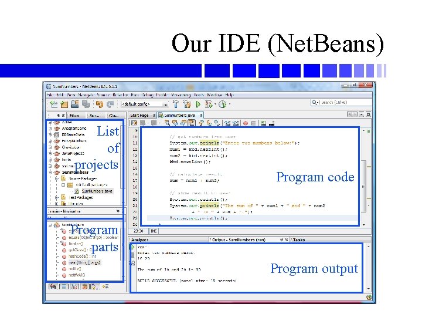Screen dimensions: 422x317
Task: Click the Save All toolbar icon
Action: (86, 104)
